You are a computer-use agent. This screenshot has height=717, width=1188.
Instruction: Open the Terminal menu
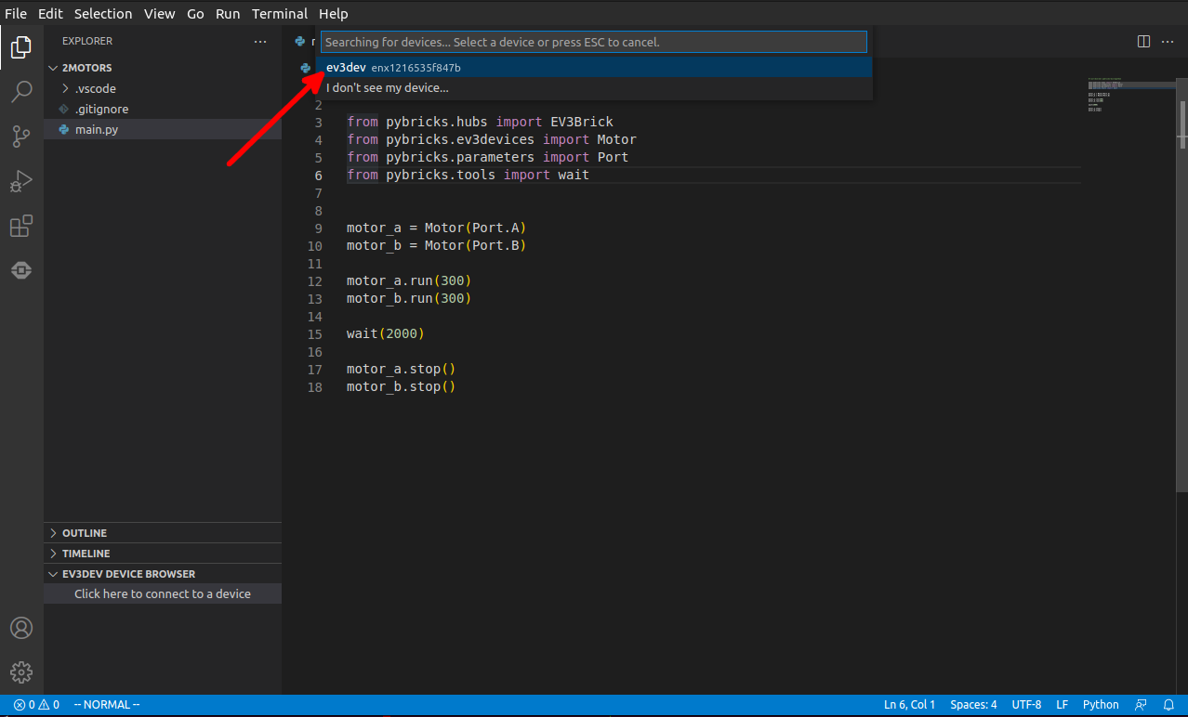(279, 14)
